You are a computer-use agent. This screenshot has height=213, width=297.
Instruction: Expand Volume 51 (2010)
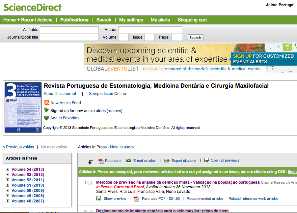7,185
